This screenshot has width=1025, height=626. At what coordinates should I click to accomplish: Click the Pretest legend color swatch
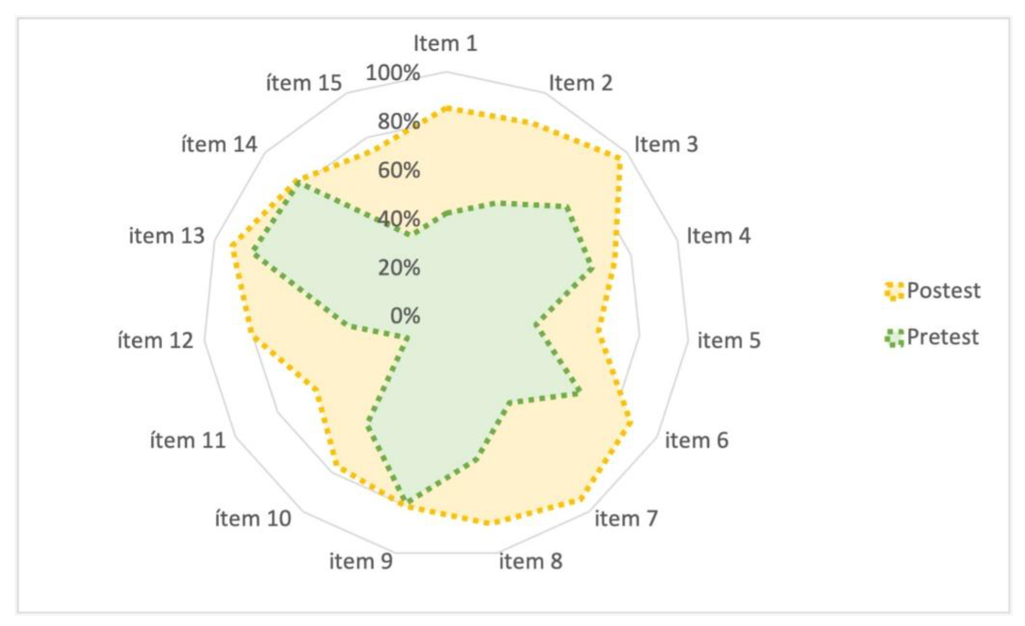pyautogui.click(x=894, y=338)
